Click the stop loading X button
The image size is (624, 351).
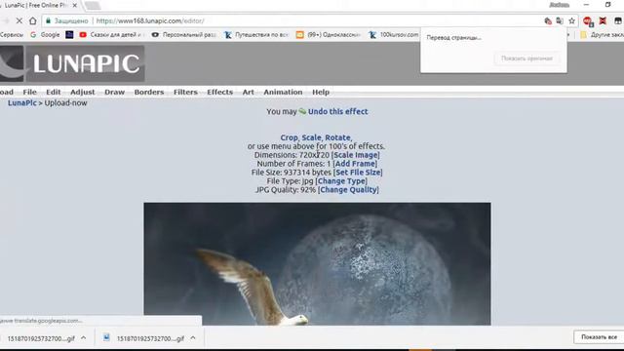point(19,20)
